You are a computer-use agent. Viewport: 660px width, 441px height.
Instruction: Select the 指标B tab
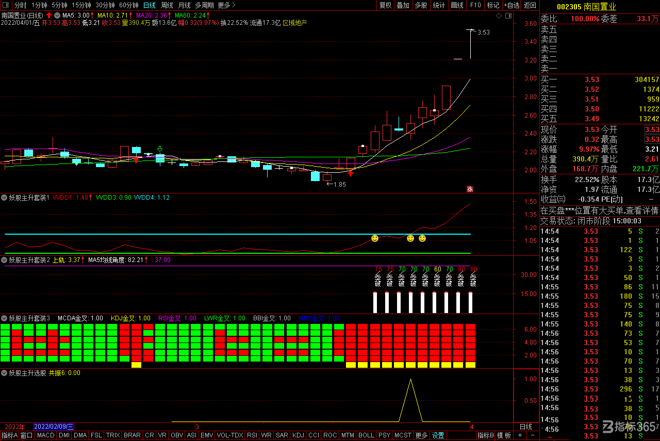coord(485,435)
